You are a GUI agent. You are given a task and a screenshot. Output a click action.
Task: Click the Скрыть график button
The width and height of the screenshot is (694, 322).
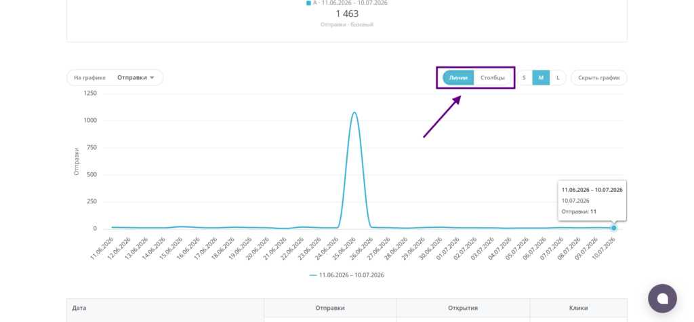(x=599, y=77)
